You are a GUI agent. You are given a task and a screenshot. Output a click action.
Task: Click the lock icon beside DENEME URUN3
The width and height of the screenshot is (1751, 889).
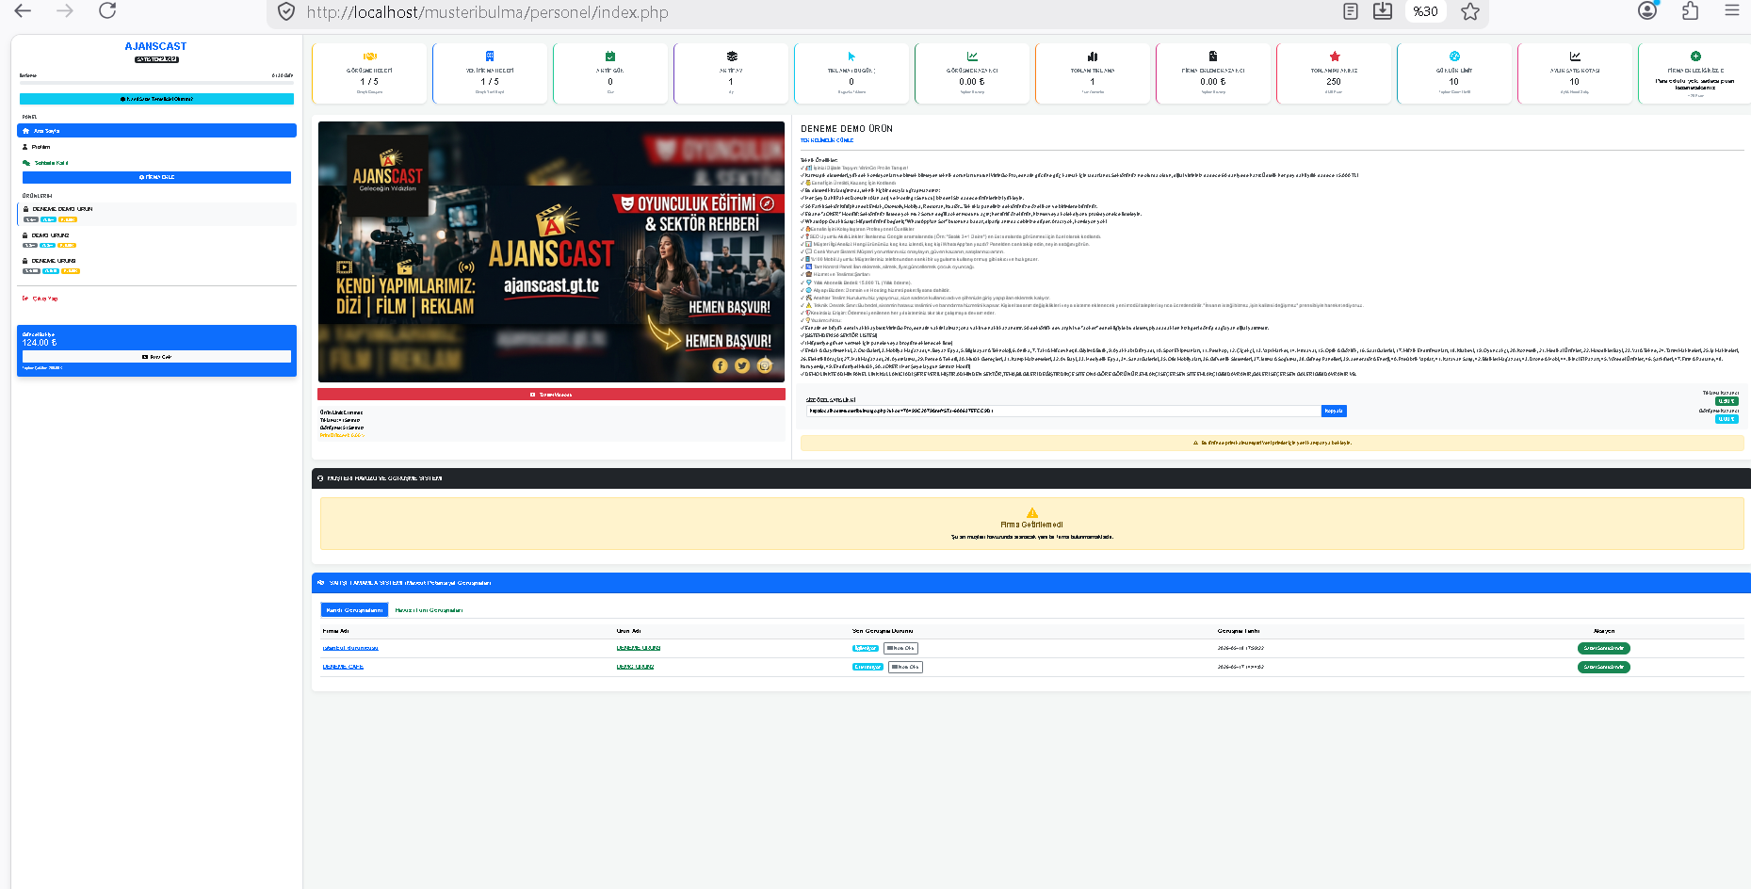tap(25, 261)
